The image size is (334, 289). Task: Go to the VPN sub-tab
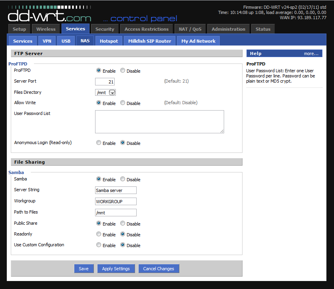[x=47, y=41]
